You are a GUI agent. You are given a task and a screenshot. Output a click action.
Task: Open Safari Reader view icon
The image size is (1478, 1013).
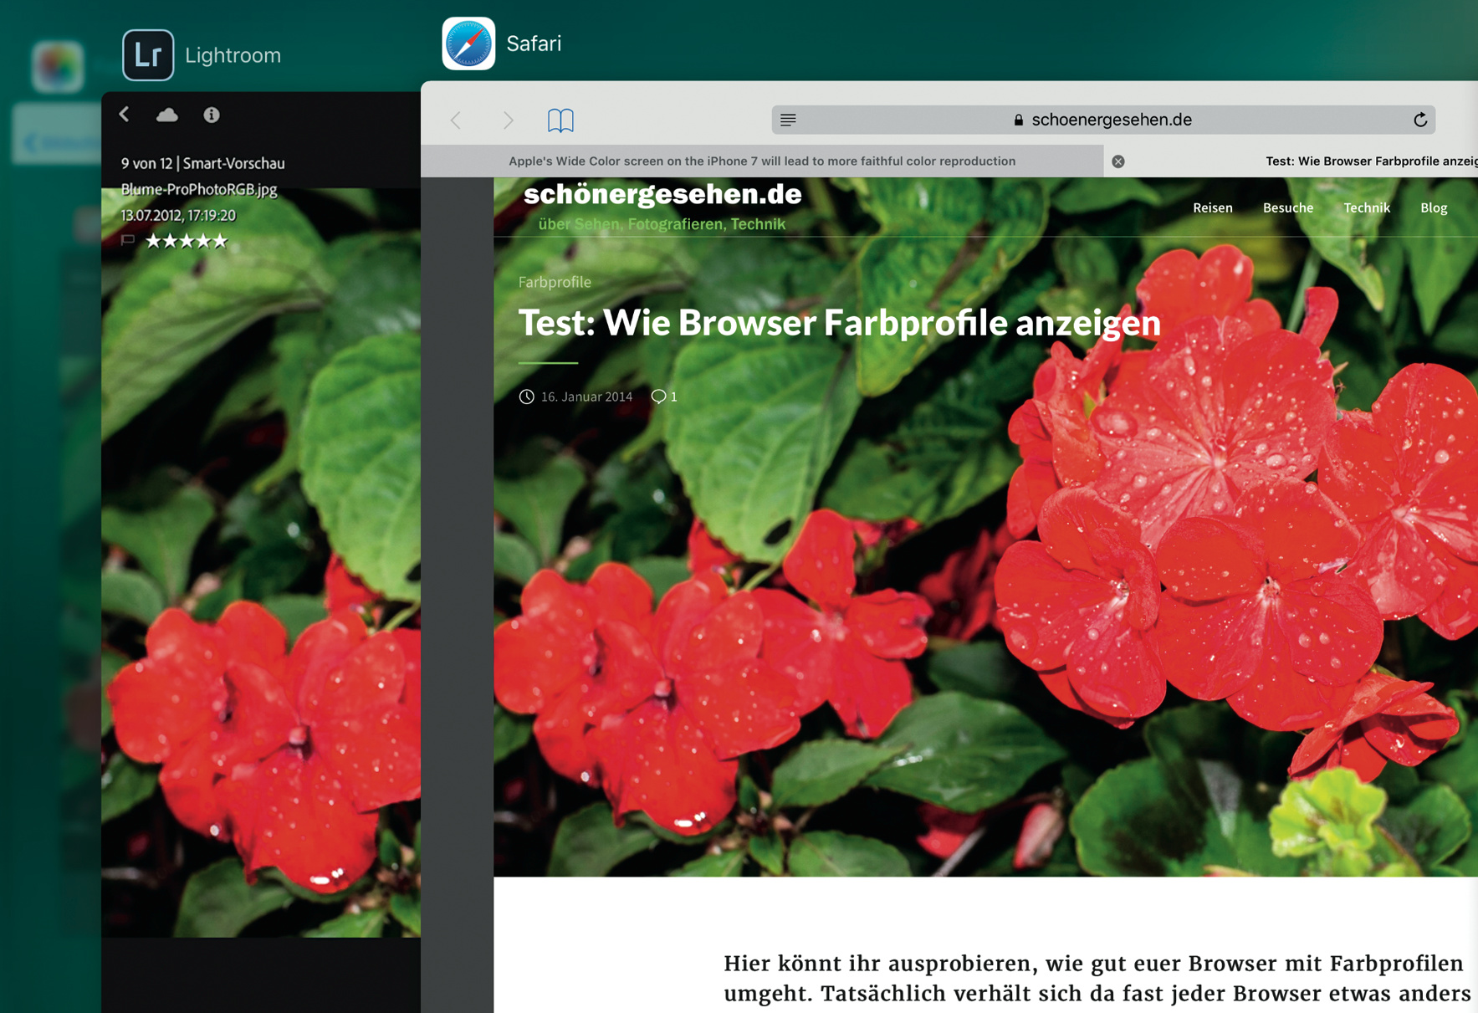[788, 120]
